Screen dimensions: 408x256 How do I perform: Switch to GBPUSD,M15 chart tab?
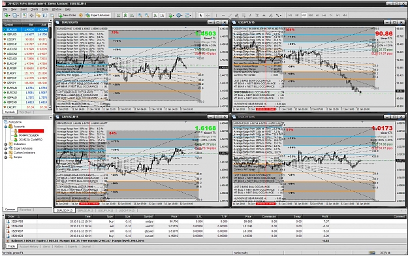(85, 210)
